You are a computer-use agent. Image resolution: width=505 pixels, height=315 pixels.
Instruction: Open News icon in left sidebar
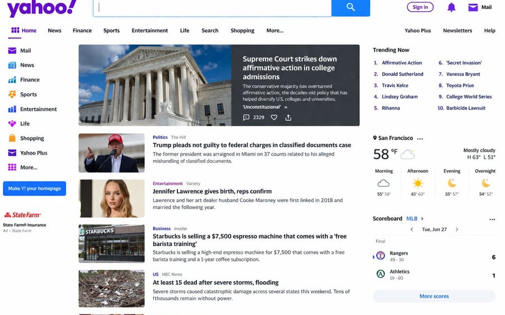[12, 65]
